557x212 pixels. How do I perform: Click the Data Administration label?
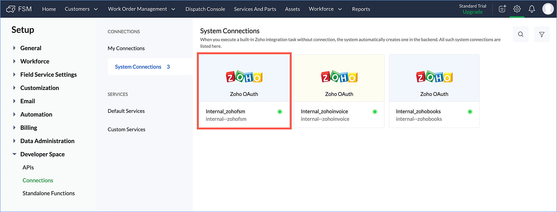[x=47, y=141]
